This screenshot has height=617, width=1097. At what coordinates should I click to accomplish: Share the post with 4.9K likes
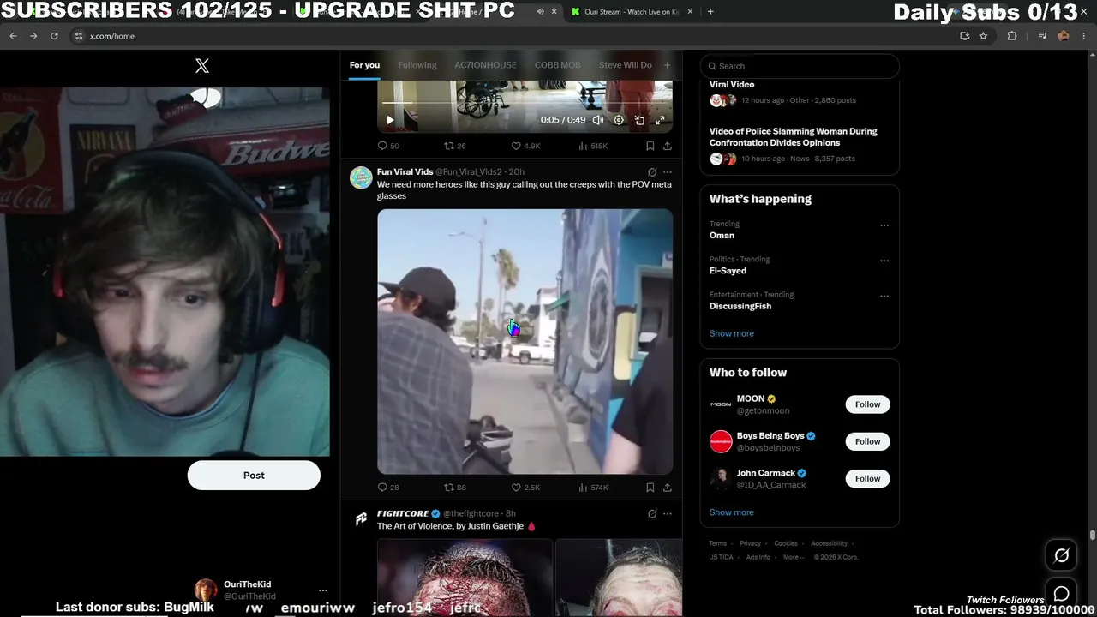click(x=668, y=146)
